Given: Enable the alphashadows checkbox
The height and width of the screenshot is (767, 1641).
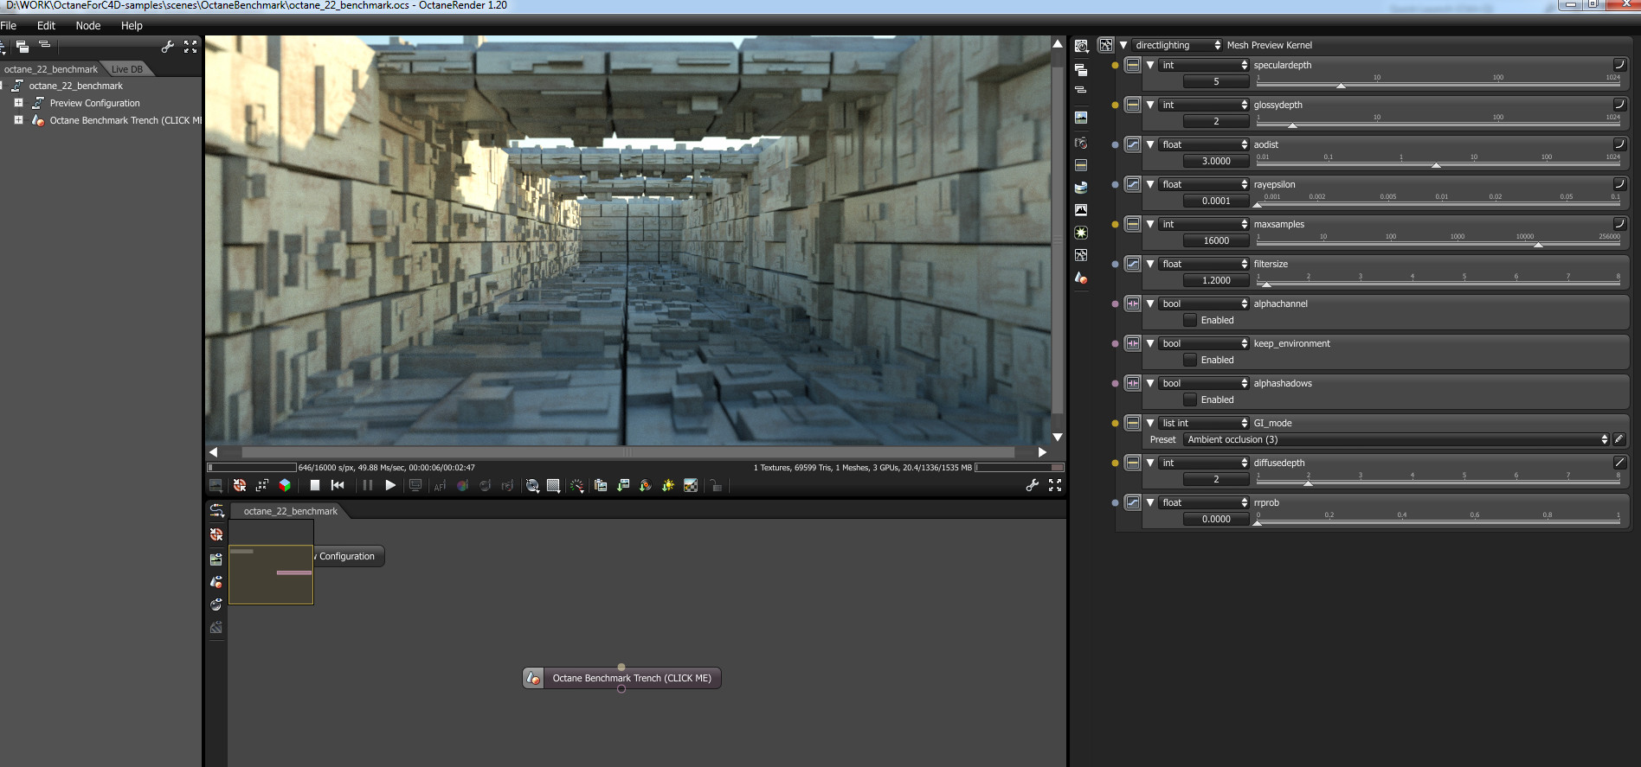Looking at the screenshot, I should 1190,399.
